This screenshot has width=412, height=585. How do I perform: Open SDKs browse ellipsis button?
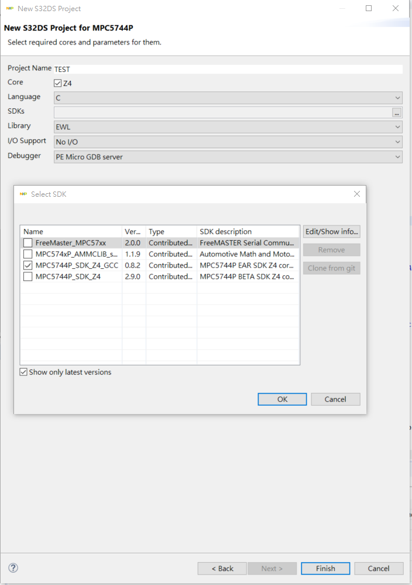397,112
